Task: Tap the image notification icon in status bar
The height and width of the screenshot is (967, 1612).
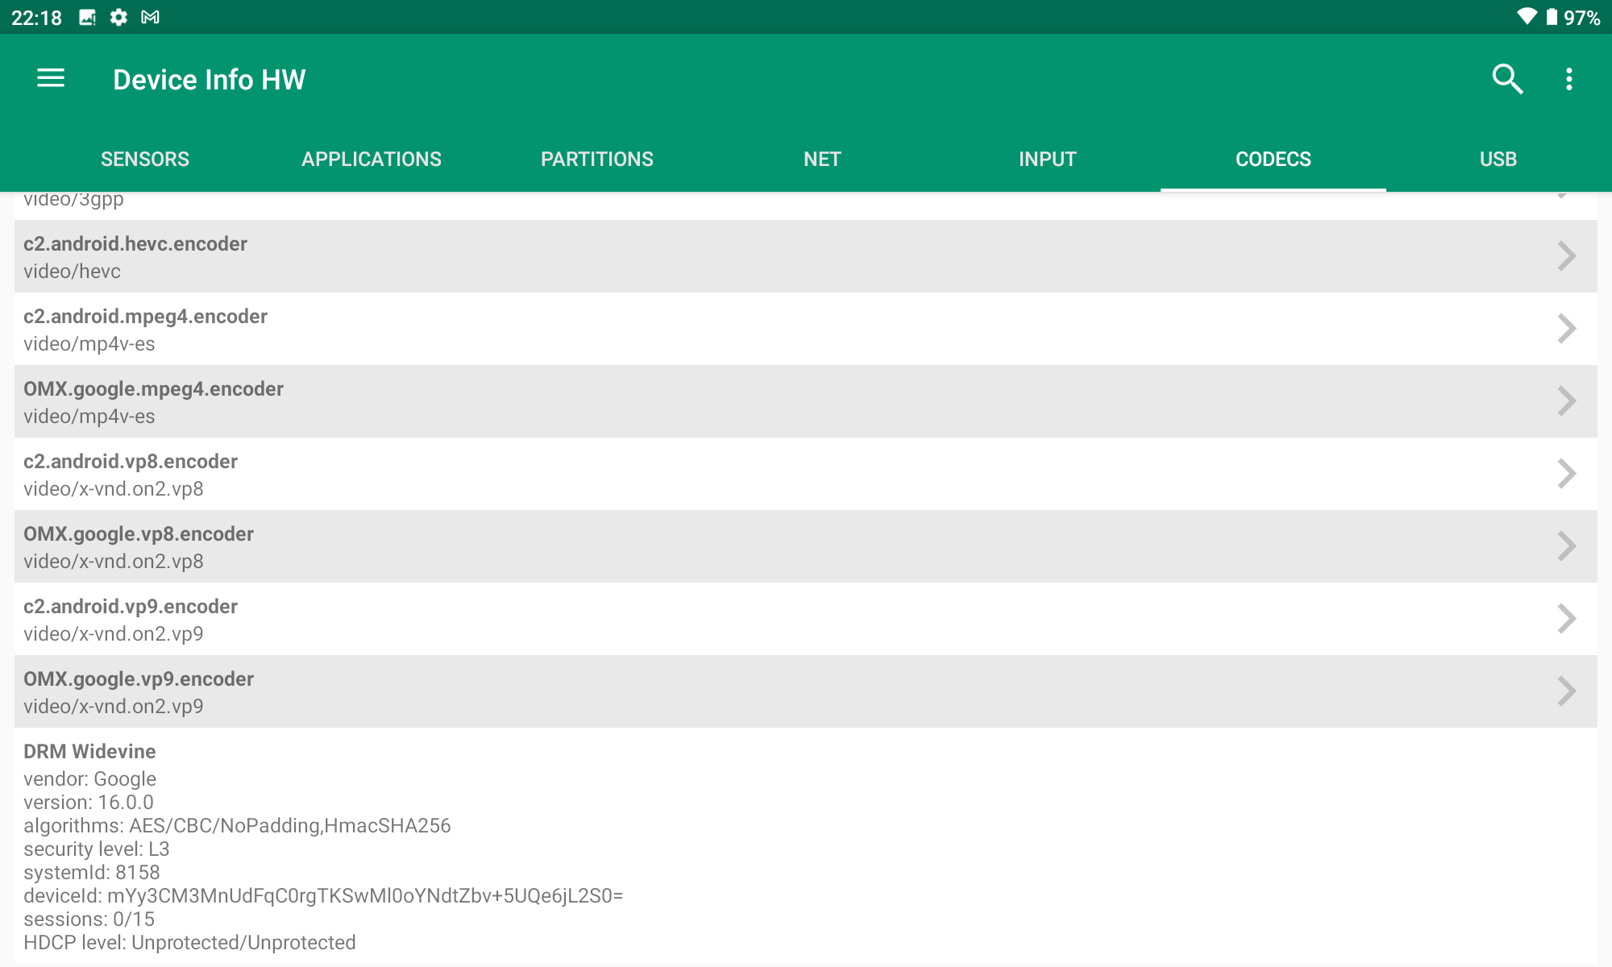Action: click(x=87, y=17)
